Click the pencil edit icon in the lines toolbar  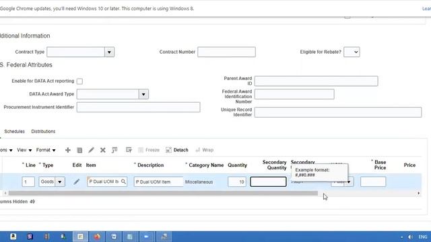(x=91, y=150)
